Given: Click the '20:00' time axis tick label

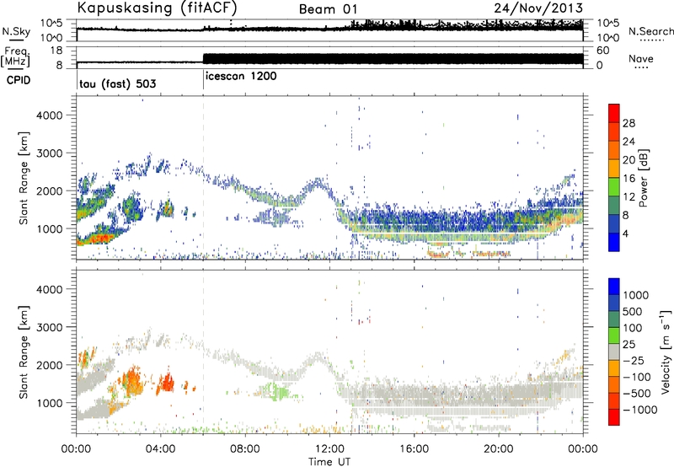Looking at the screenshot, I should click(498, 449).
